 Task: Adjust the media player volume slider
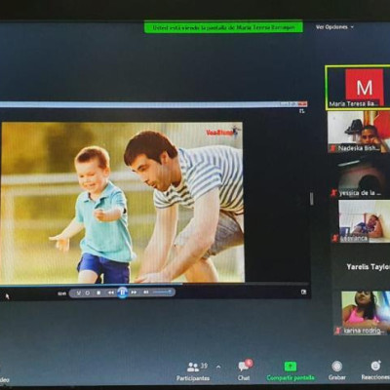tap(163, 292)
